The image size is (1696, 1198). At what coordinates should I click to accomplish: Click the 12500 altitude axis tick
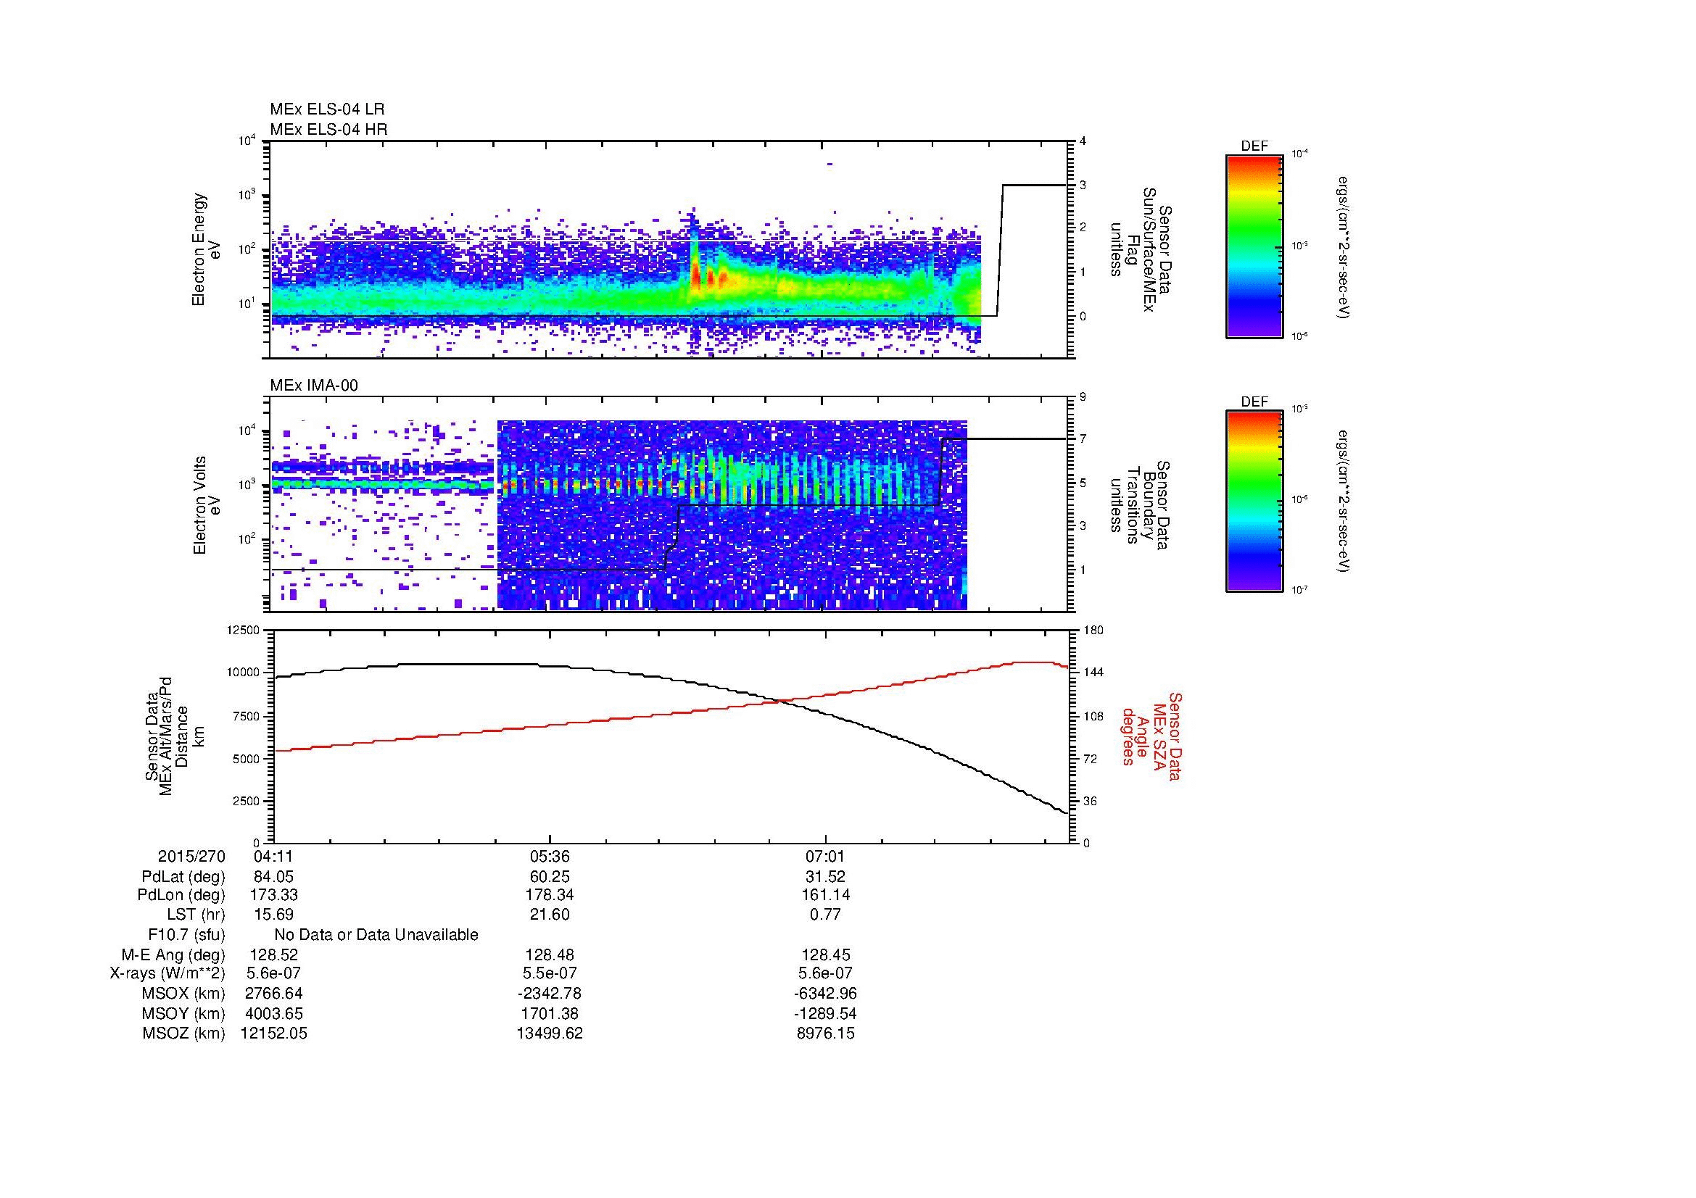244,630
